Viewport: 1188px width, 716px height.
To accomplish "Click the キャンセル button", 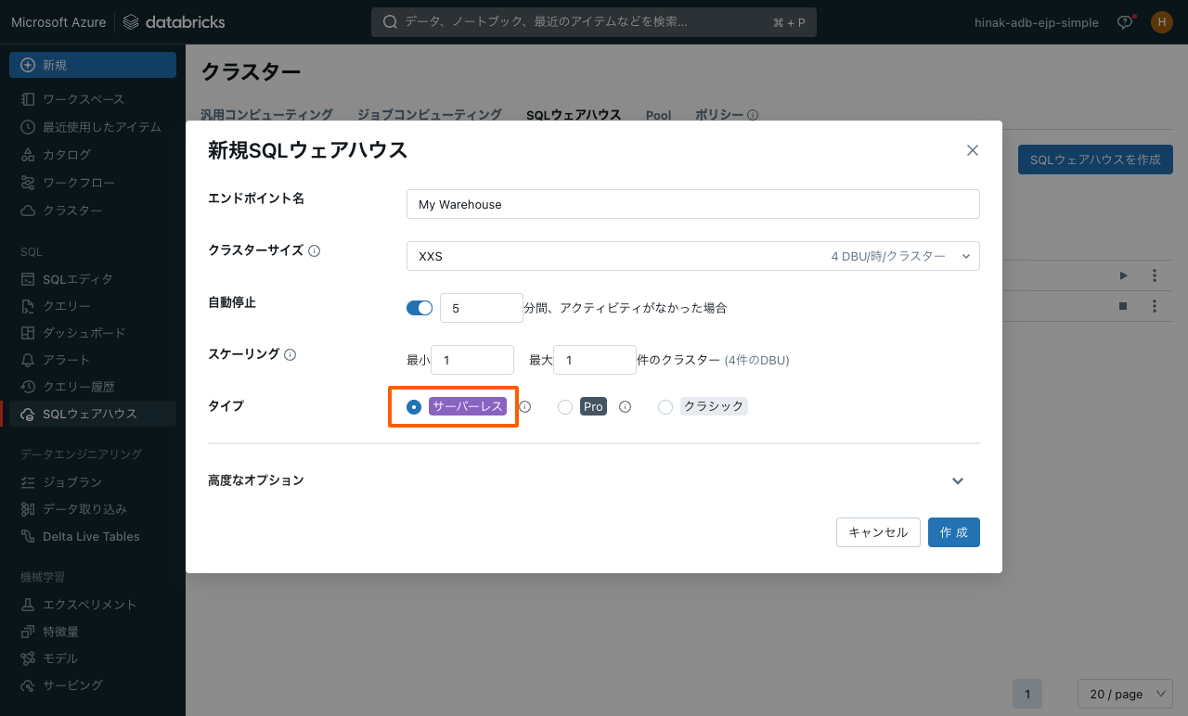I will [878, 532].
